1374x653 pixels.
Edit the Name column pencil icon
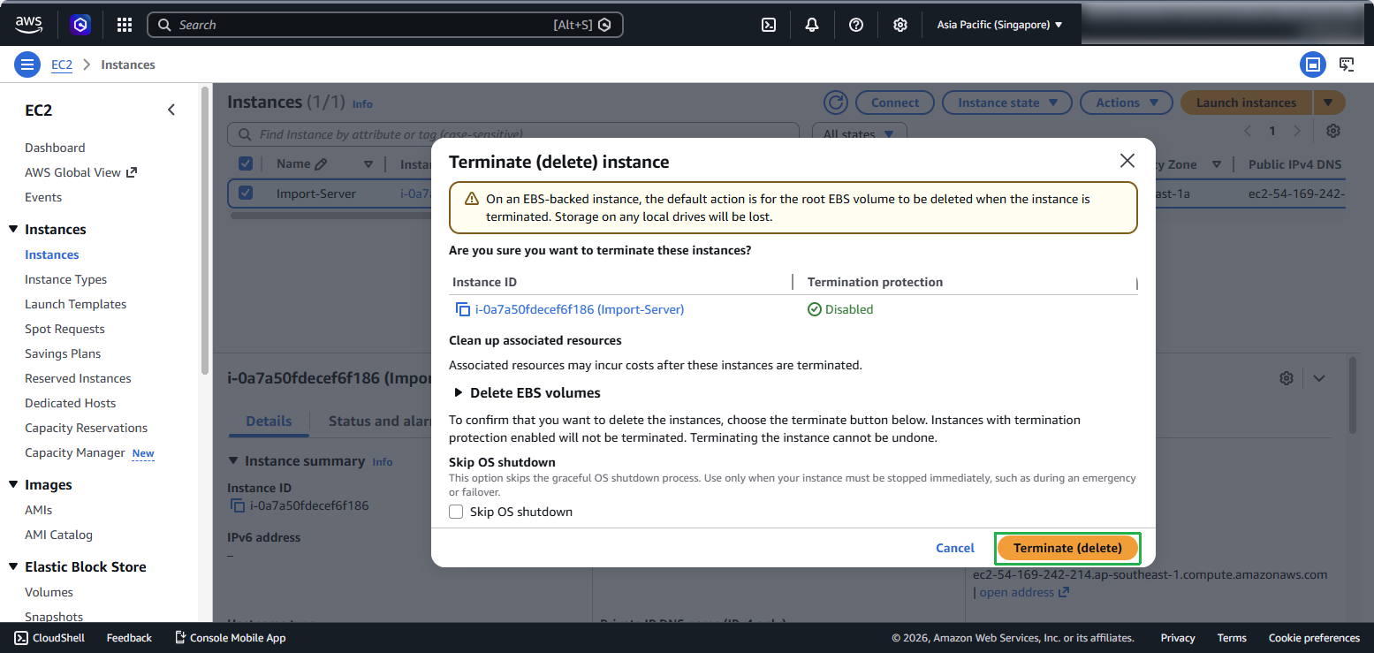point(321,164)
